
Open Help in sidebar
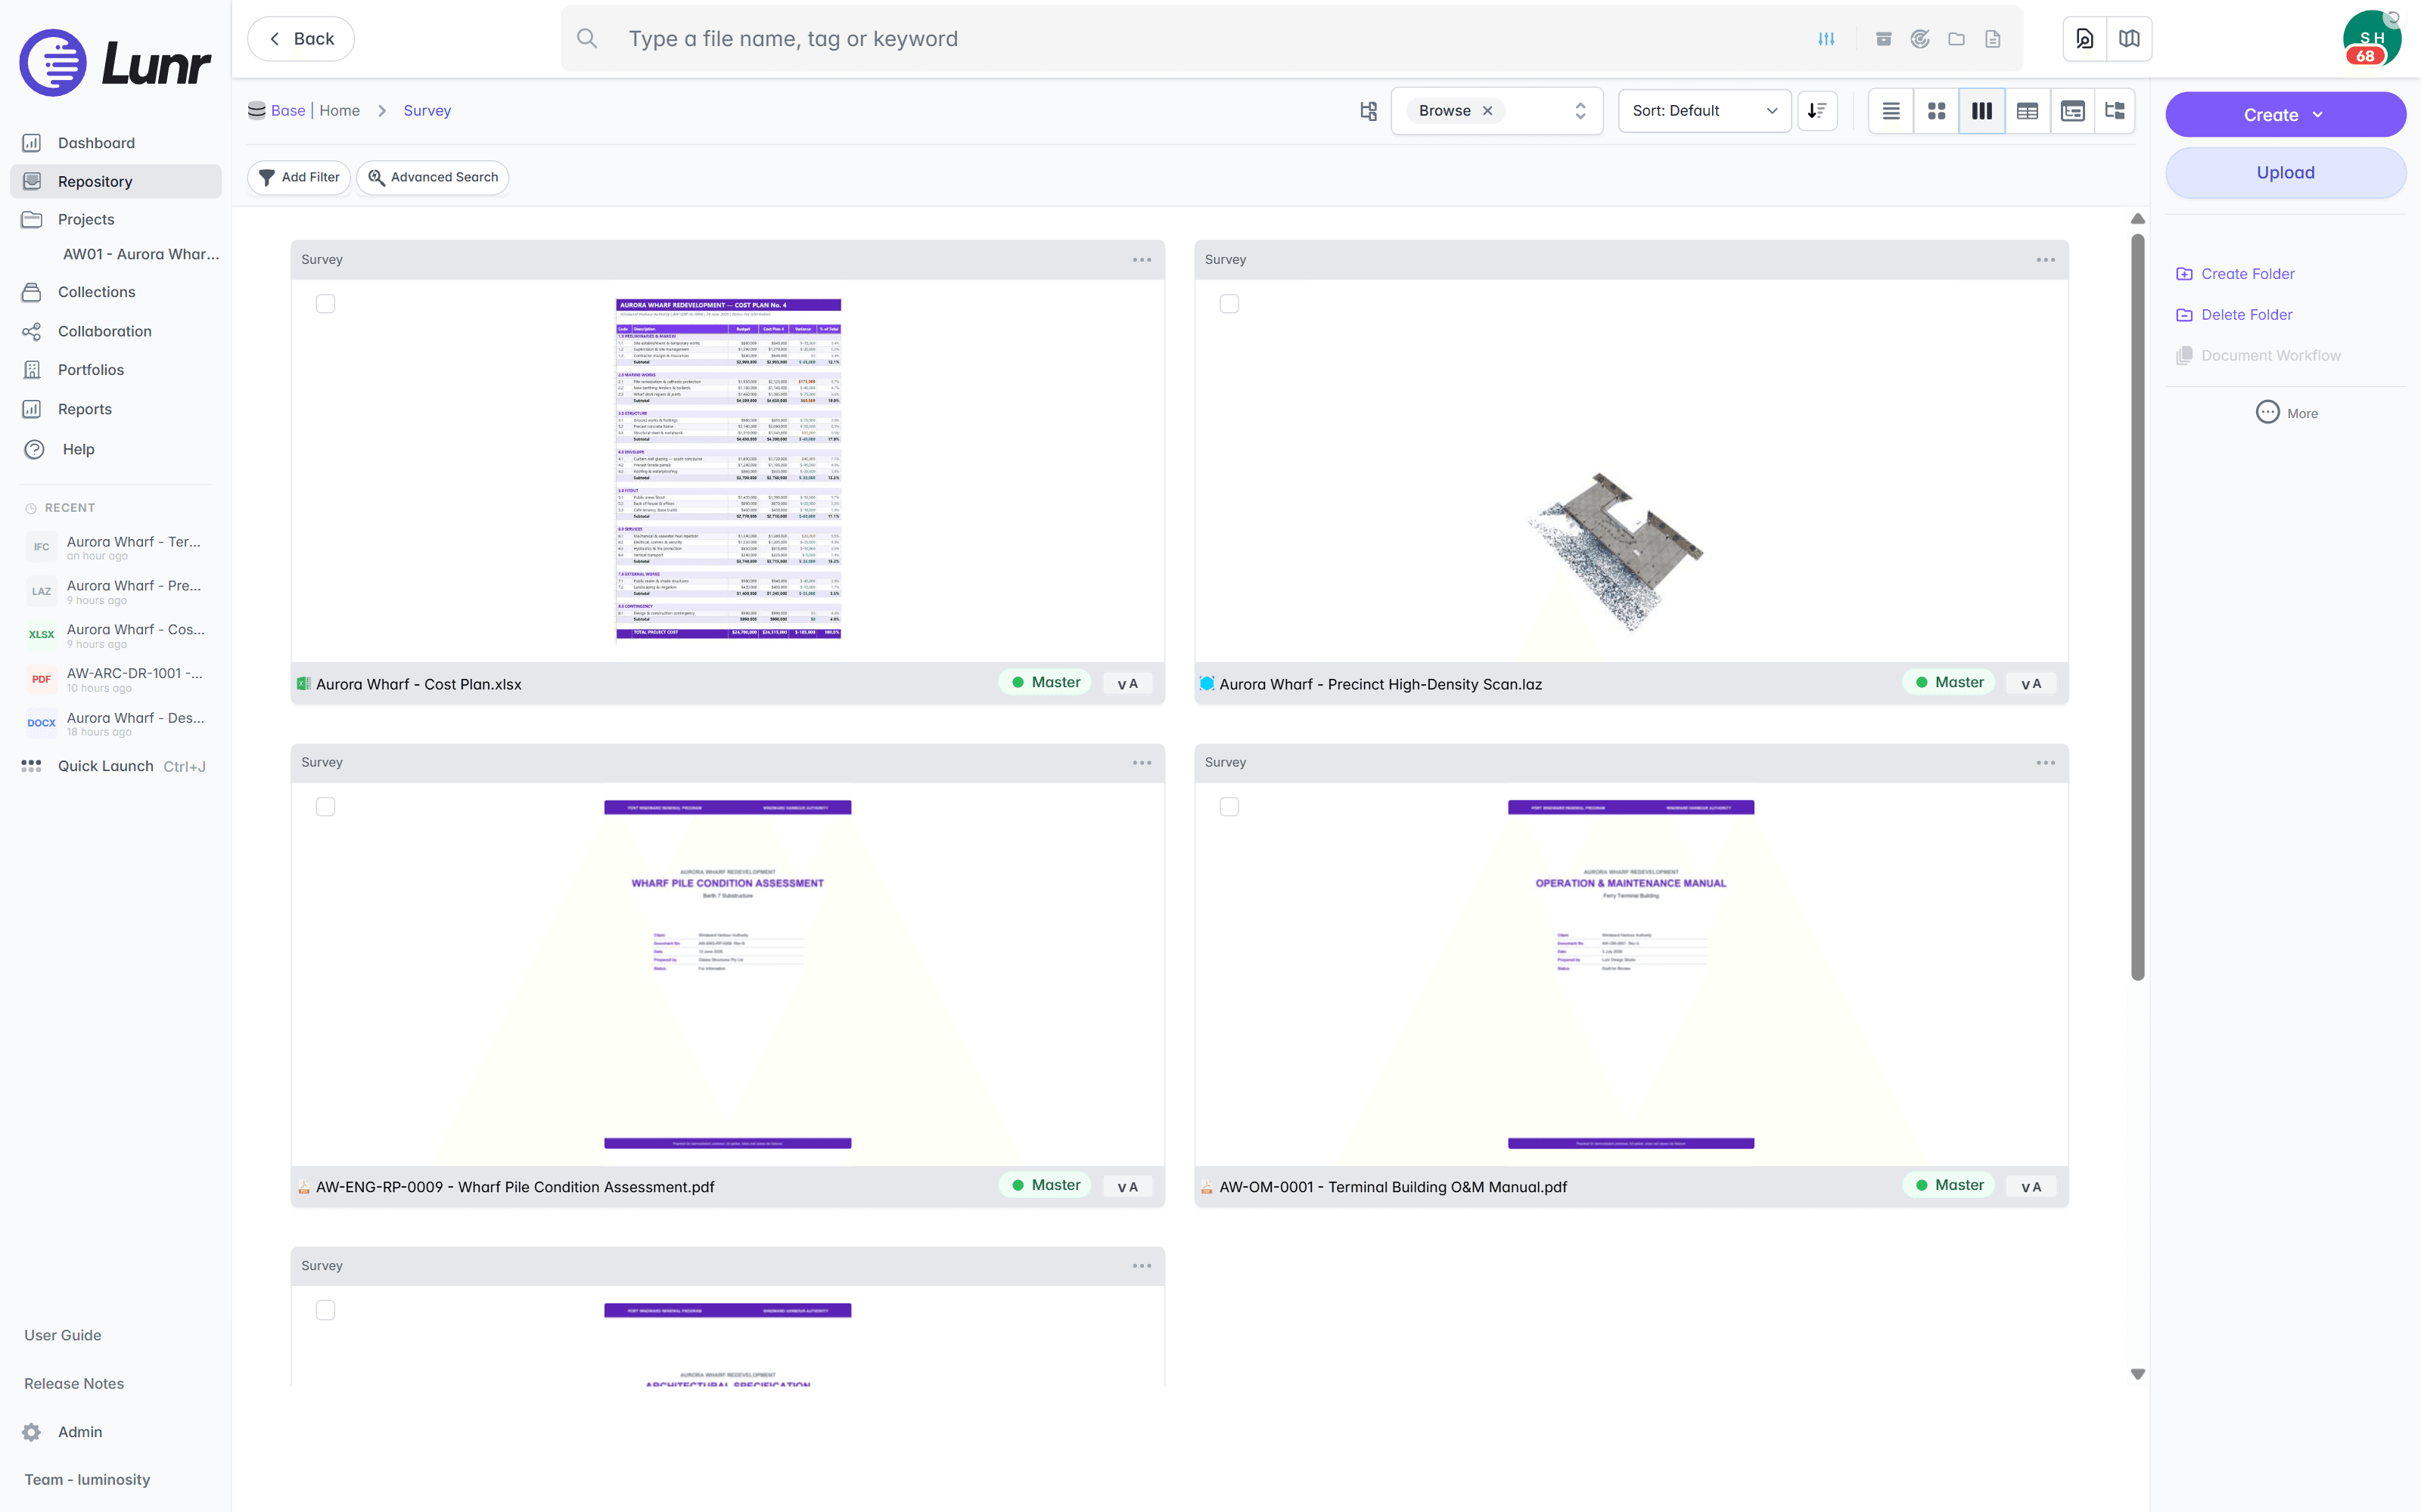coord(78,450)
